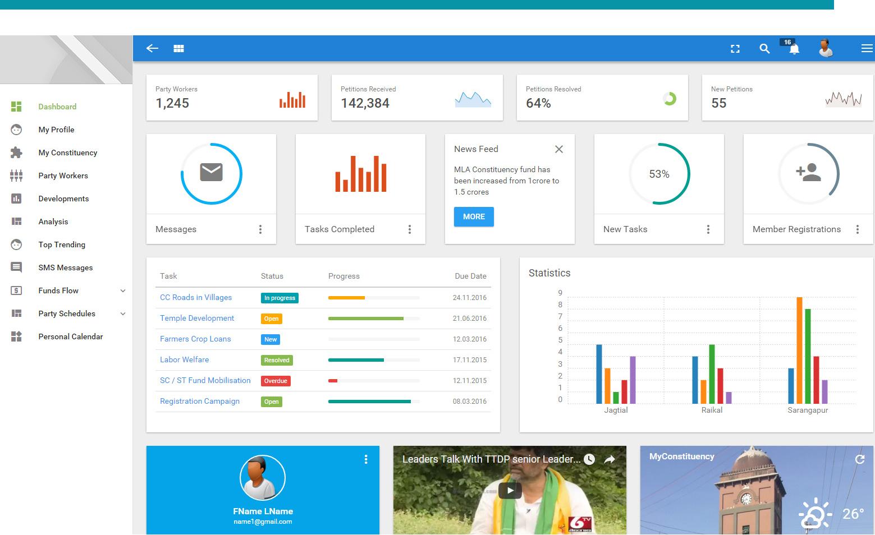The image size is (875, 535).
Task: Expand Funds Flow submenu
Action: [123, 290]
